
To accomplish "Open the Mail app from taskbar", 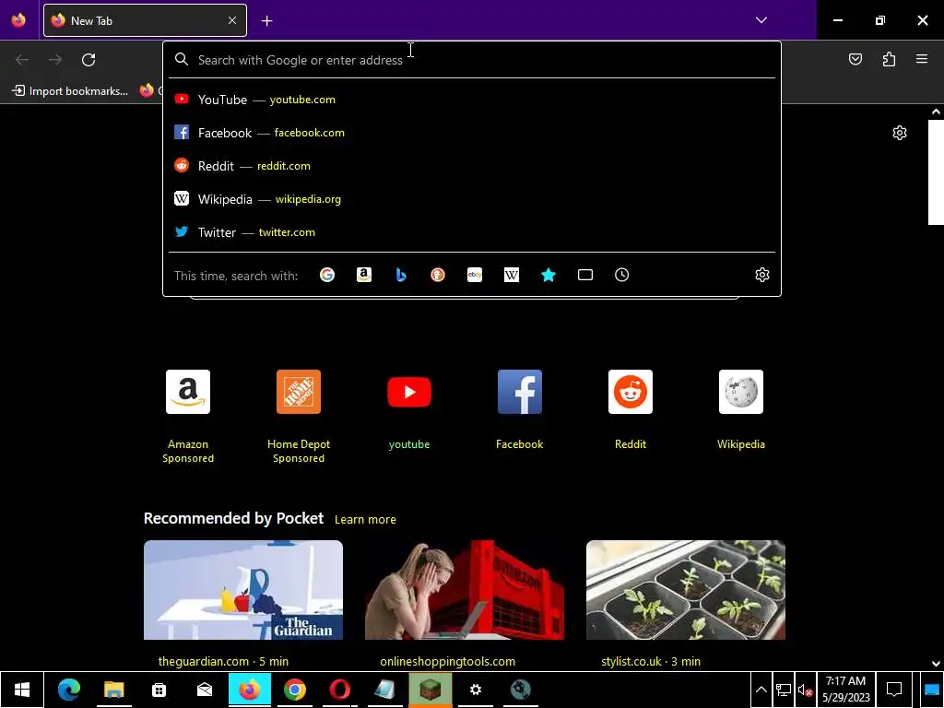I will pos(204,690).
